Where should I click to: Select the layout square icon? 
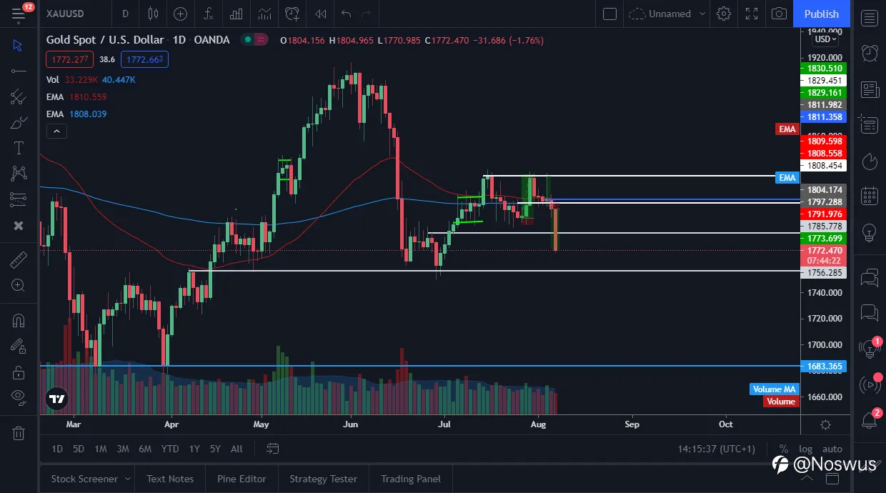609,14
